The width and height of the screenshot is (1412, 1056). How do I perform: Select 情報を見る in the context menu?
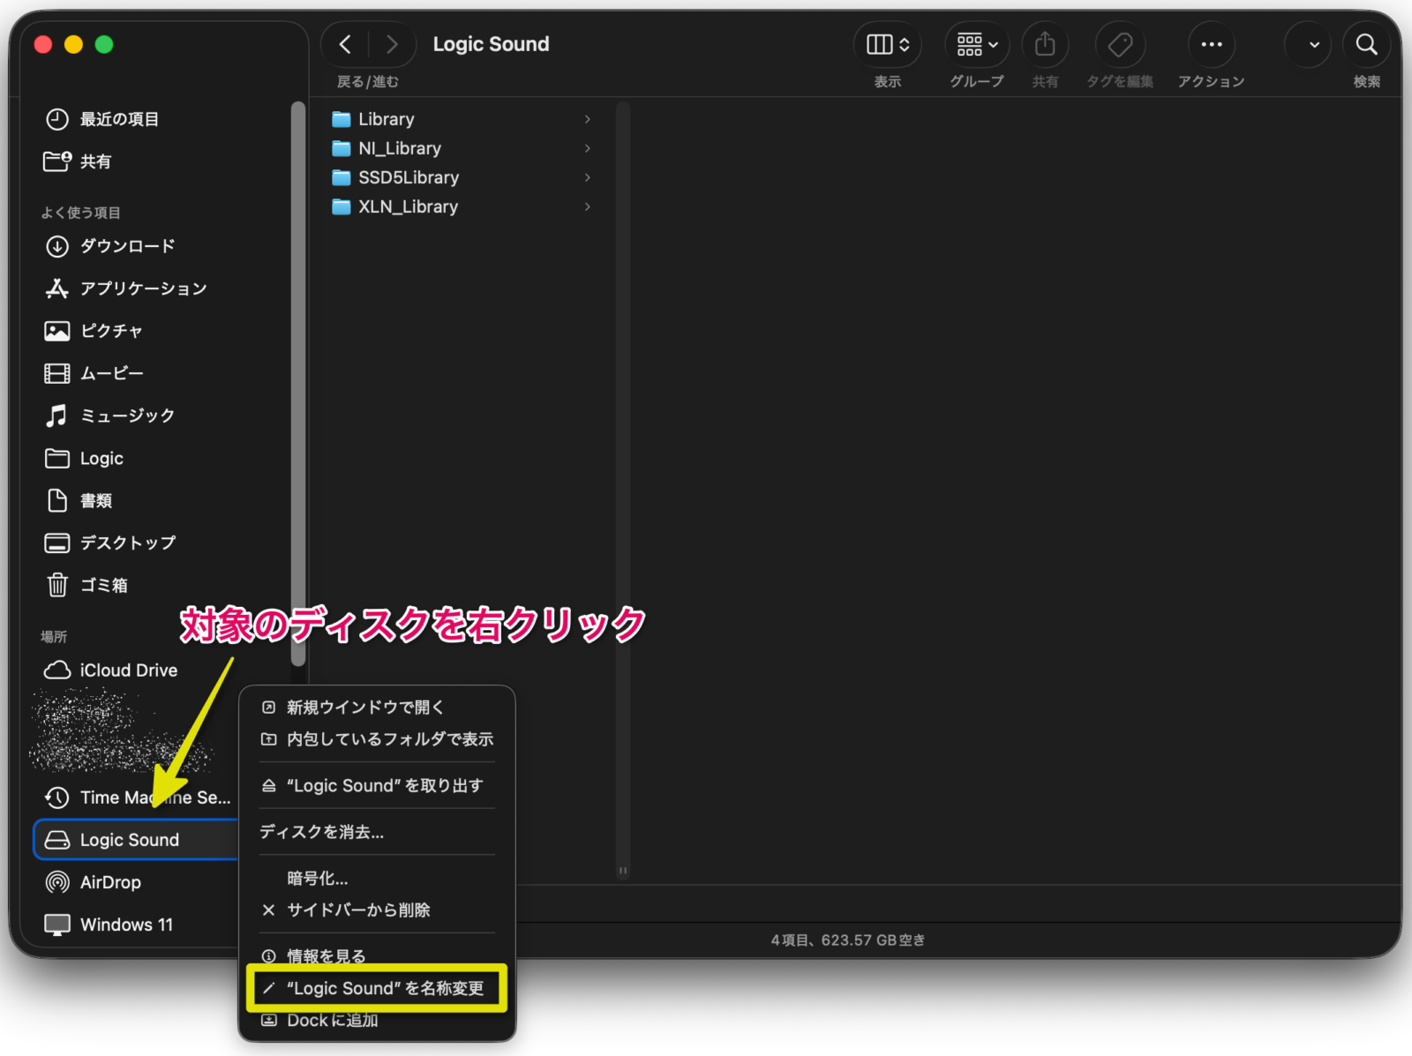326,955
